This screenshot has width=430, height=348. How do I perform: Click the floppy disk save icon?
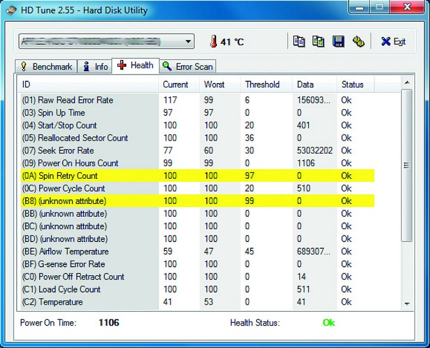pos(338,41)
